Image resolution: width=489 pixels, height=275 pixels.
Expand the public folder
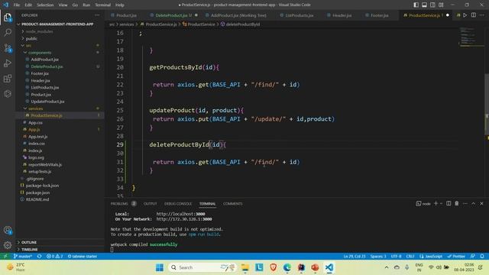coord(31,39)
